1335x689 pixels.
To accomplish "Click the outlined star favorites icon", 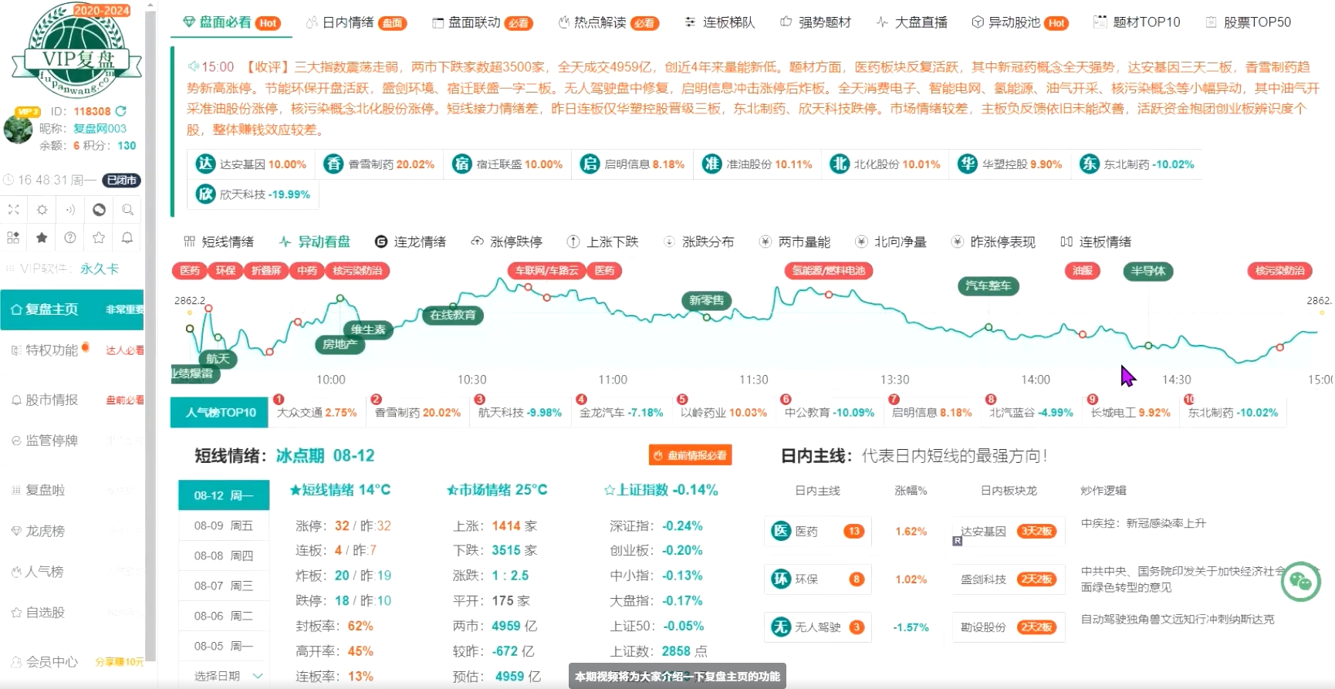I will [x=99, y=238].
